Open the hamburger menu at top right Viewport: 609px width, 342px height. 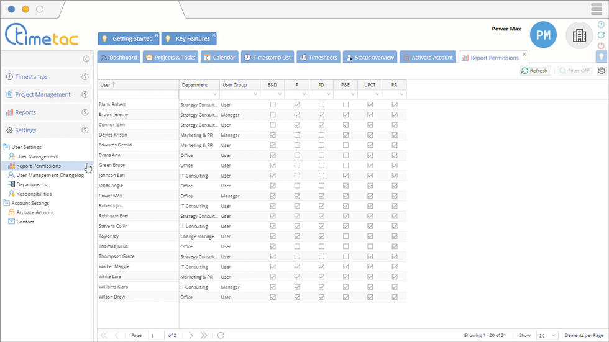pos(597,9)
